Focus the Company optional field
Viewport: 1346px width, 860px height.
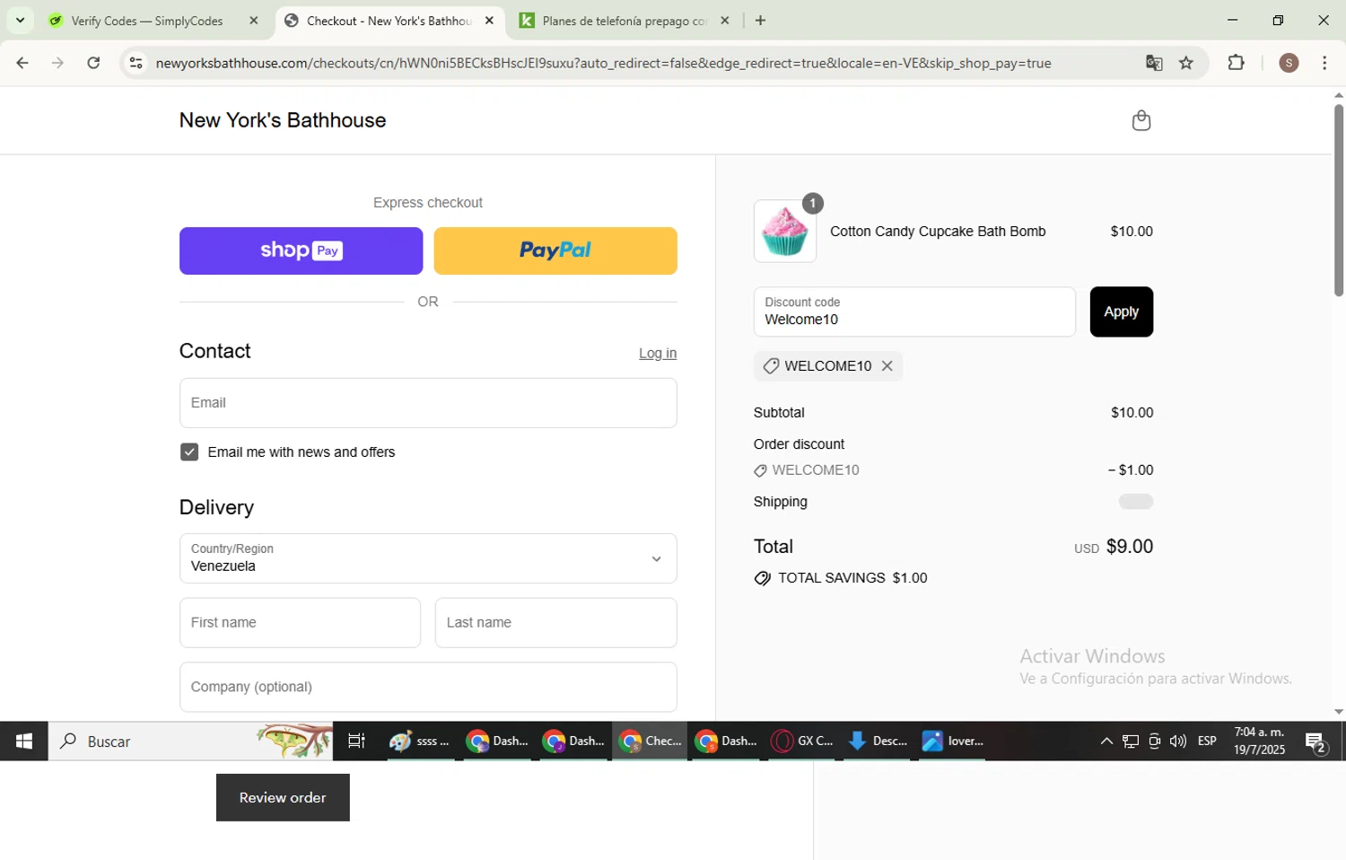(x=428, y=687)
